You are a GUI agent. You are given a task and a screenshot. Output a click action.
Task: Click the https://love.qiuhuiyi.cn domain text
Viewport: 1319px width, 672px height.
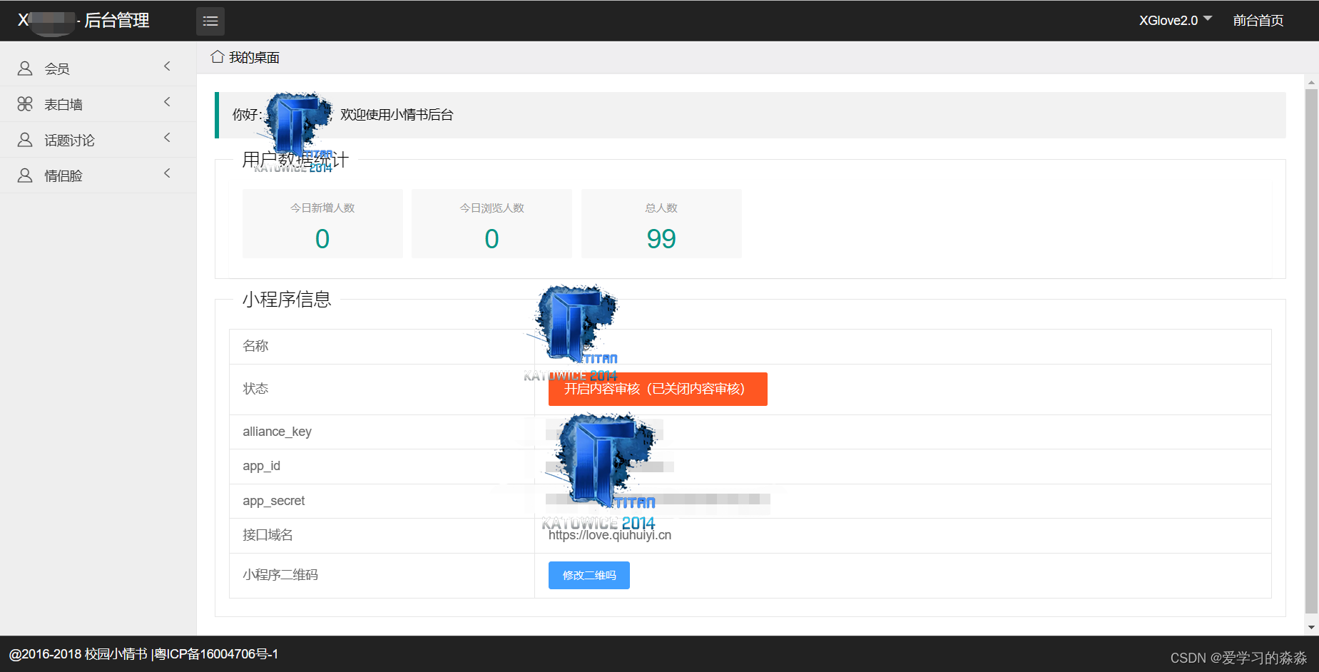[610, 536]
